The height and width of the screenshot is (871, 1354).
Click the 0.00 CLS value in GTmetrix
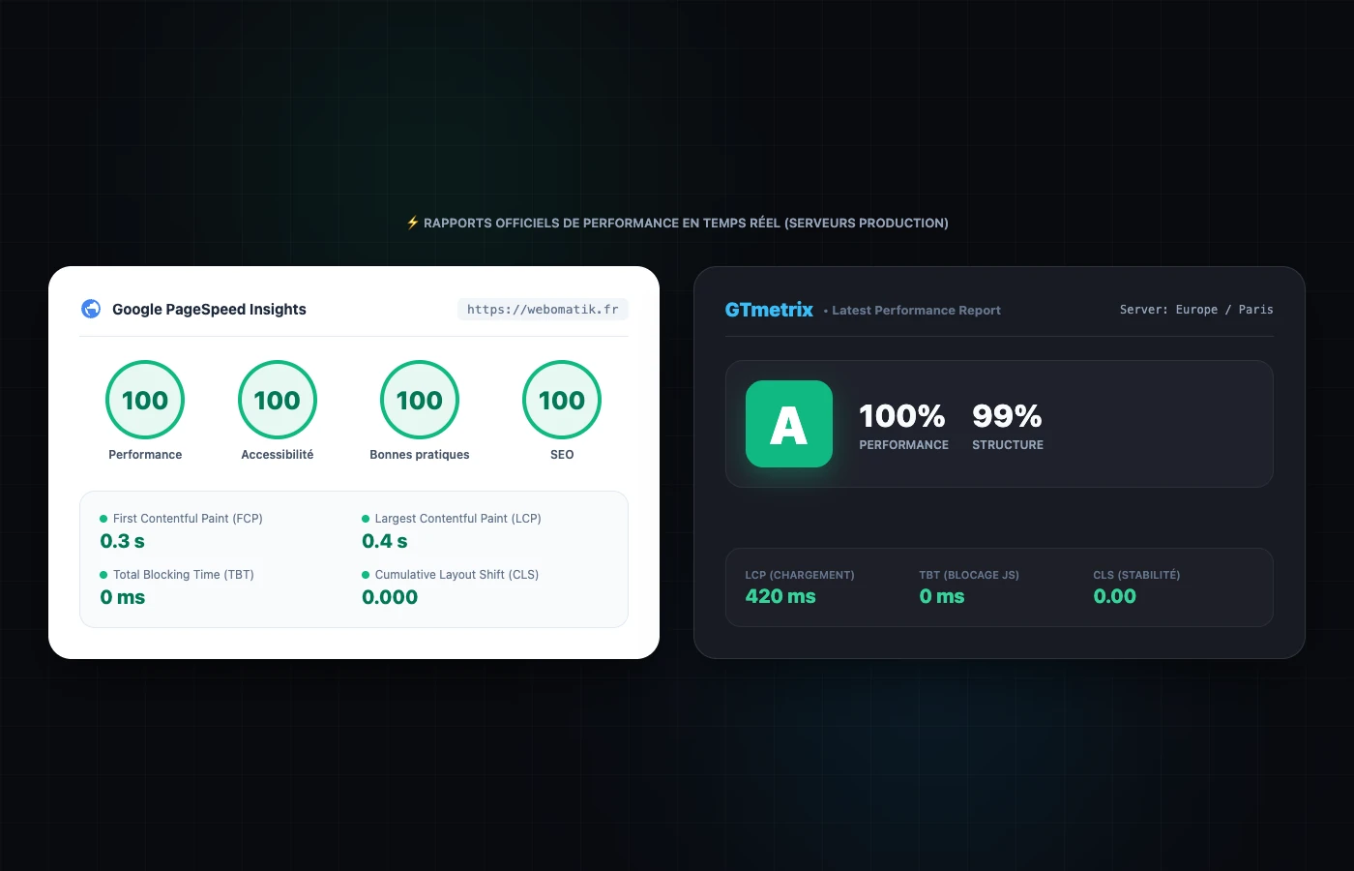[x=1115, y=596]
